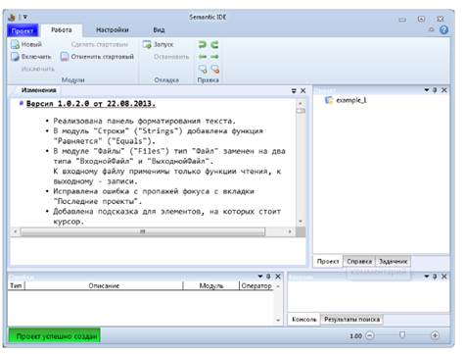Click the blue help question mark icon
Viewport: 465px width, 354px height.
443,30
